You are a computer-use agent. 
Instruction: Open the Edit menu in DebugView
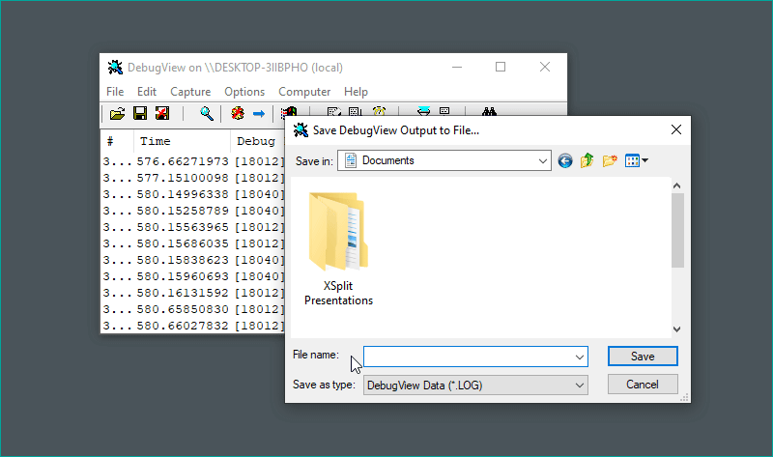147,92
